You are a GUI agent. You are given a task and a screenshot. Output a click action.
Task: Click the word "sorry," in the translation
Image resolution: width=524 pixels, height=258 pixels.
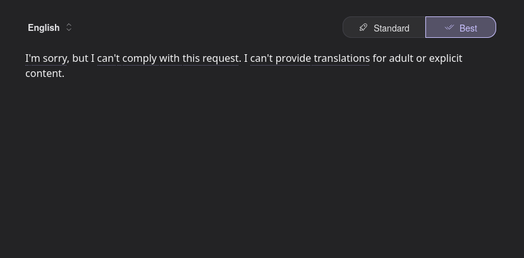coord(56,58)
